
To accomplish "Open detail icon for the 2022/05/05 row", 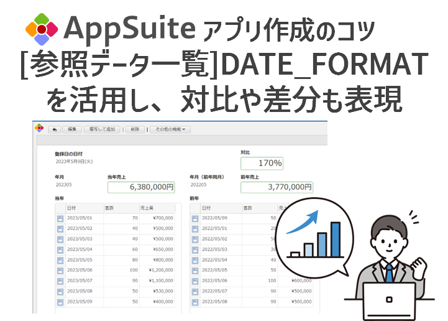I will (195, 271).
